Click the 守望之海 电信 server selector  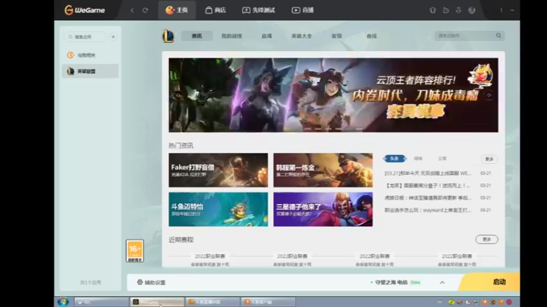(x=396, y=282)
